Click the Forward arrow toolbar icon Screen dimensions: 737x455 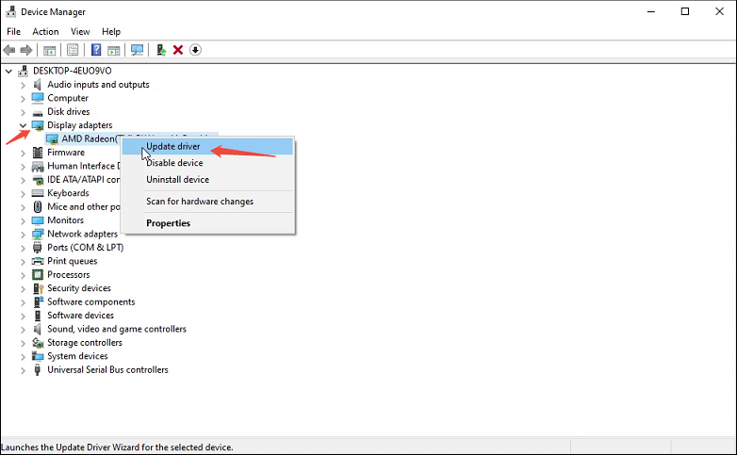[26, 50]
